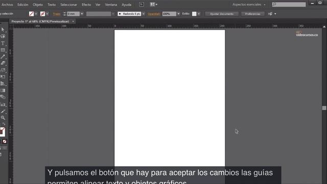Select the Zoom magnifier tool
Viewport: 327px width, 184px height.
click(x=3, y=118)
